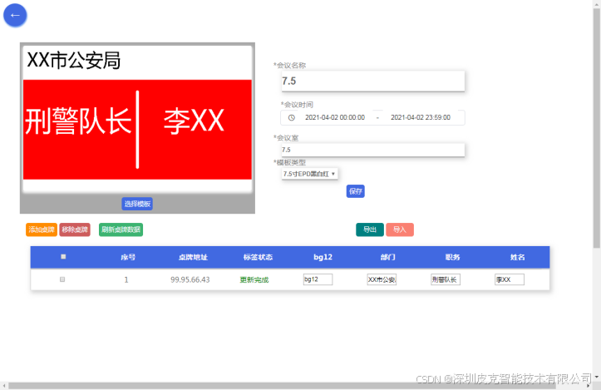Check the checkbox for row 1
Viewport: 601px width, 390px height.
pos(62,279)
